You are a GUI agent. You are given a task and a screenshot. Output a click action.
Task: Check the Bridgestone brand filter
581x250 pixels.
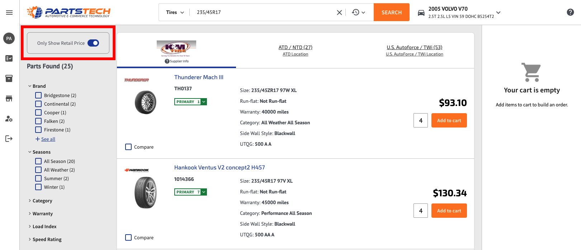[38, 95]
